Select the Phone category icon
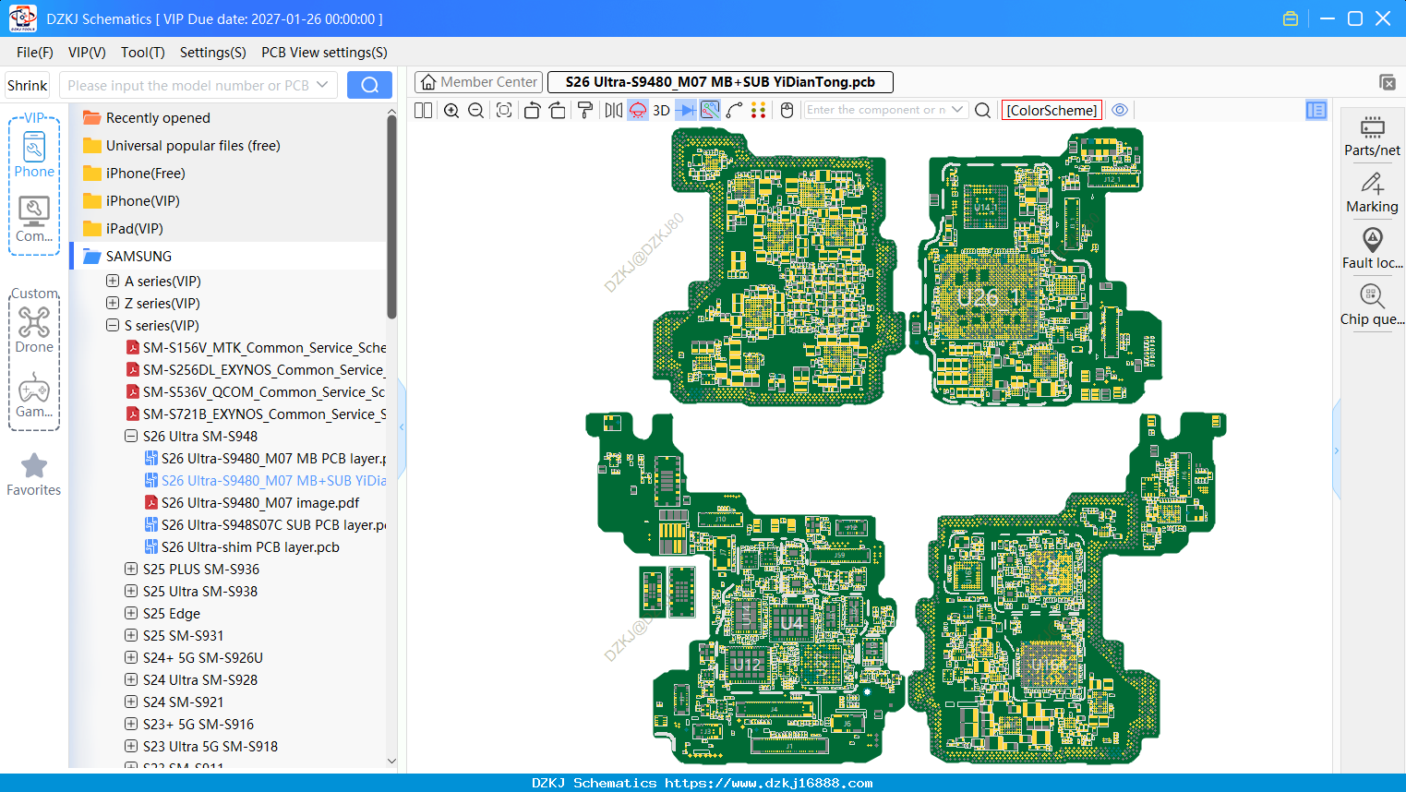 [34, 154]
